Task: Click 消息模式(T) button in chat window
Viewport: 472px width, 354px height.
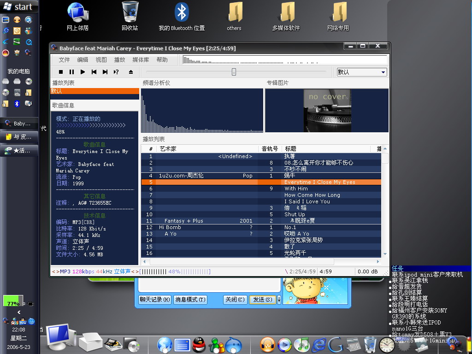Action: coord(190,300)
